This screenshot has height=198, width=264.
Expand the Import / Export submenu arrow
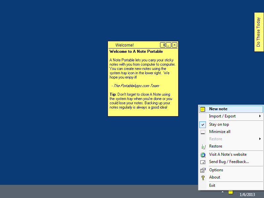pos(260,116)
